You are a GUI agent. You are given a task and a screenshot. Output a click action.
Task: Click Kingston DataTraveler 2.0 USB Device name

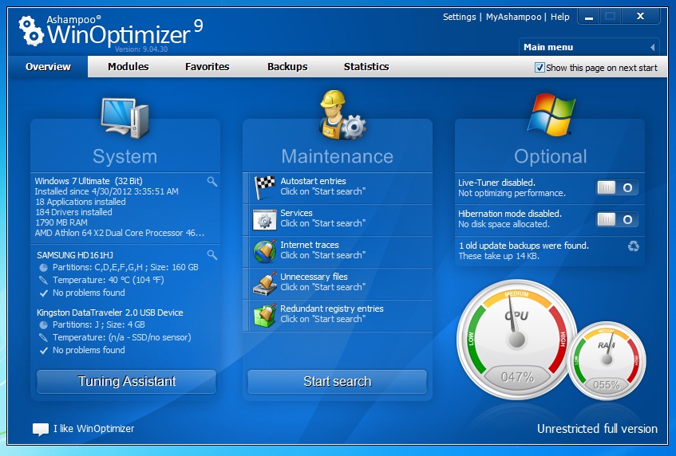(110, 313)
